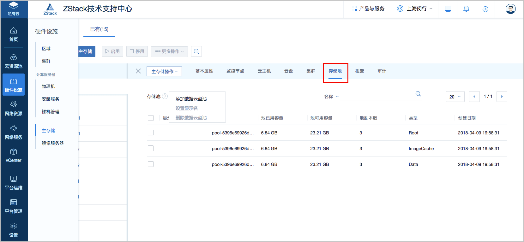The image size is (524, 242).
Task: Tick the checkbox for the Root pool row
Action: coord(151,133)
